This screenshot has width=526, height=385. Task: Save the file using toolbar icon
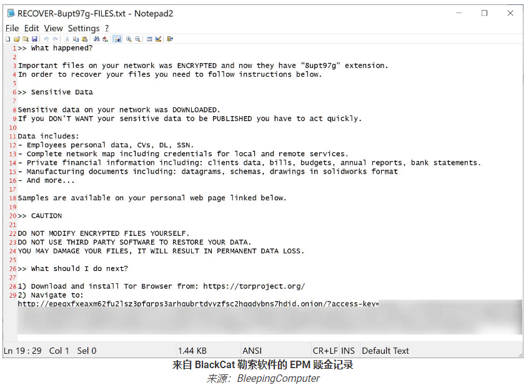(x=34, y=39)
